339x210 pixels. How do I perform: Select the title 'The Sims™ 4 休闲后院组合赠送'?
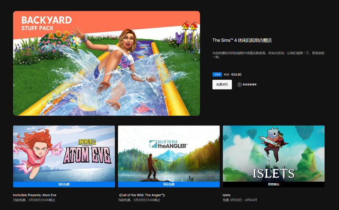(242, 40)
